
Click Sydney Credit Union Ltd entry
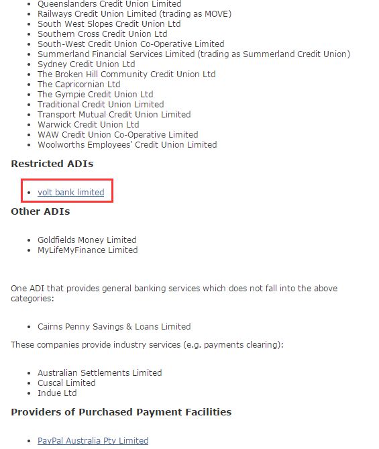pos(86,64)
